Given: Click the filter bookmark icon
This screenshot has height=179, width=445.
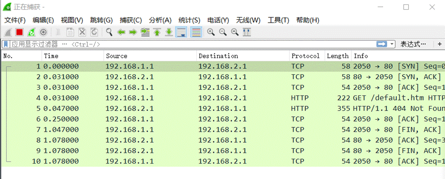Looking at the screenshot, I should [6, 44].
